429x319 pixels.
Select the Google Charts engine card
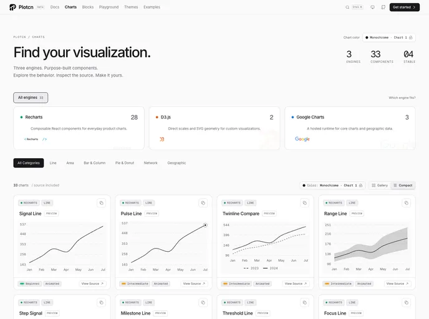350,128
